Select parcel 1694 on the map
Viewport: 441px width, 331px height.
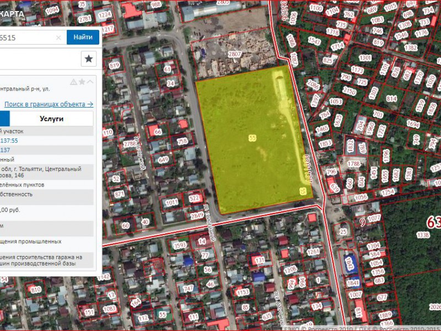coord(413,124)
